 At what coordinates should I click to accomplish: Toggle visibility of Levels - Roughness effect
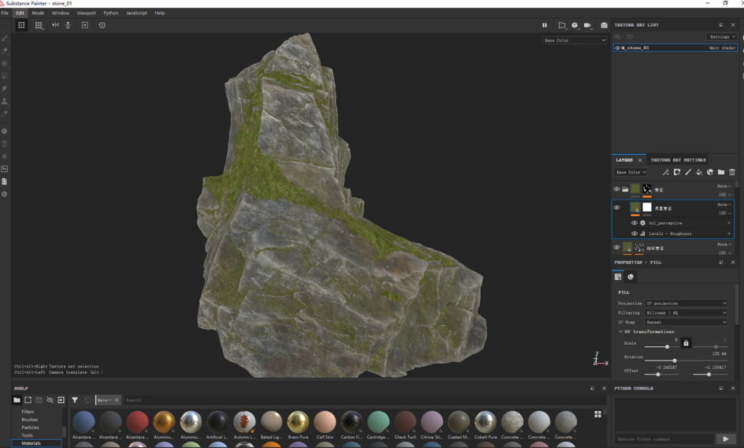[x=634, y=233]
